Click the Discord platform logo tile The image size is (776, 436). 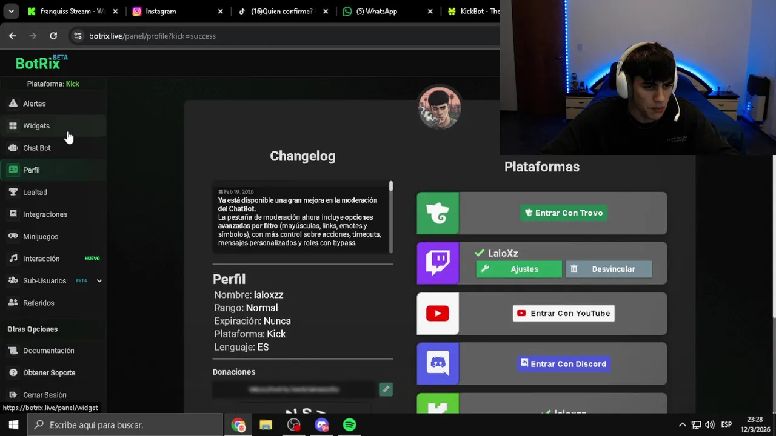(438, 363)
